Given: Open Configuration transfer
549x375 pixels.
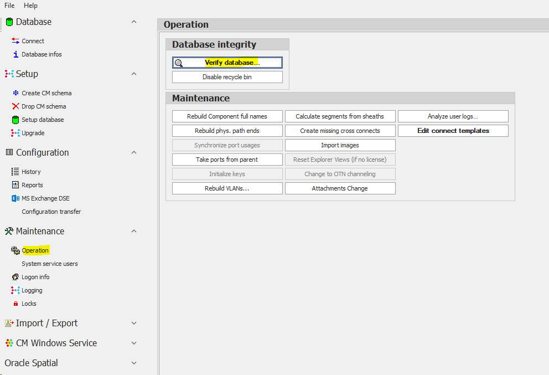Looking at the screenshot, I should coord(51,212).
